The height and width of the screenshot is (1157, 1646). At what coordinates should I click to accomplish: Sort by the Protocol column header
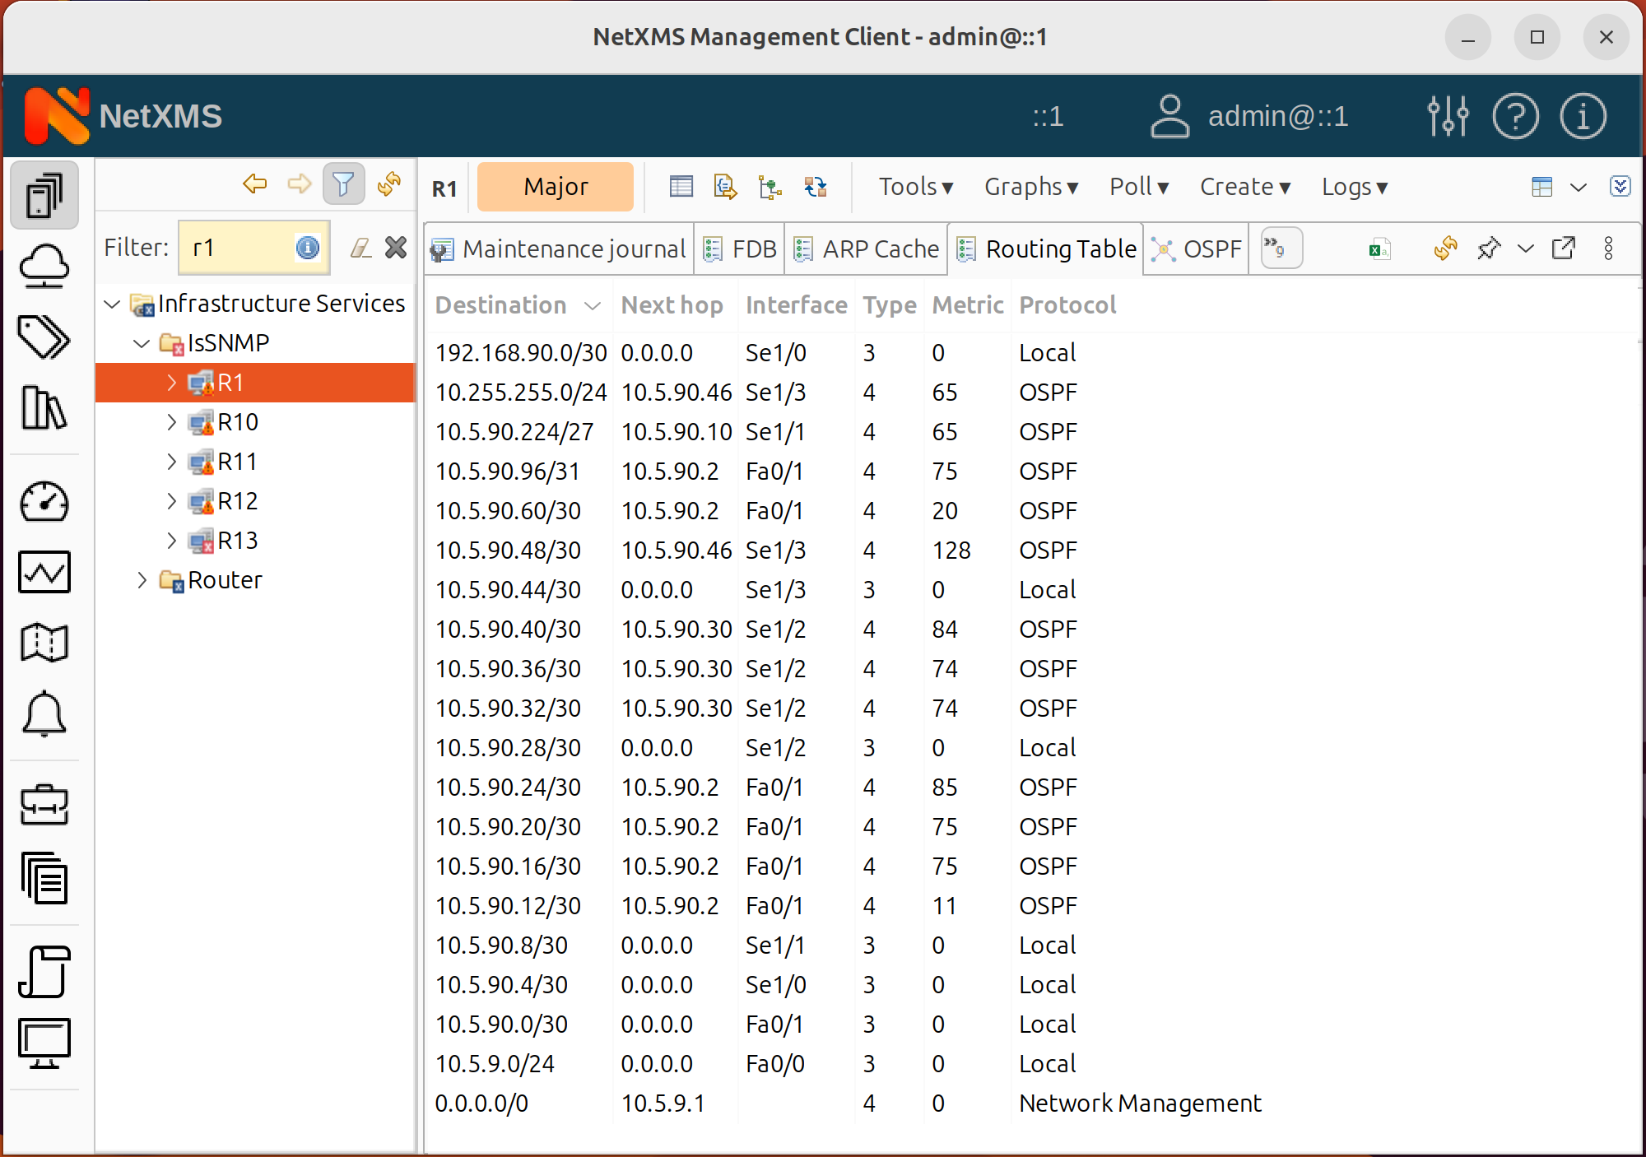point(1067,304)
